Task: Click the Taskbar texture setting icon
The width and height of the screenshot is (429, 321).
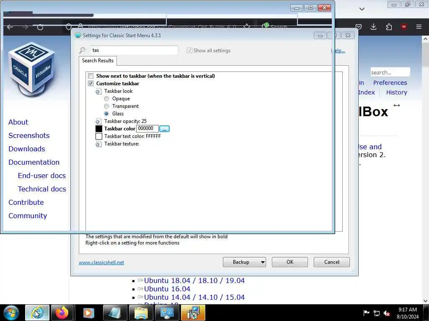Action: click(98, 144)
